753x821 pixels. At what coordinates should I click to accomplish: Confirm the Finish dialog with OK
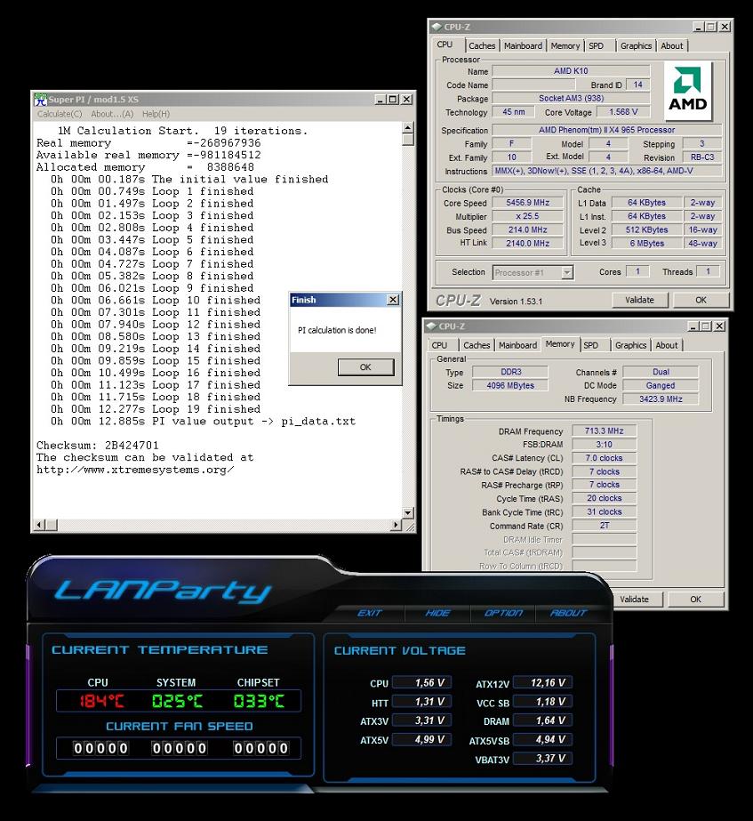pyautogui.click(x=365, y=367)
